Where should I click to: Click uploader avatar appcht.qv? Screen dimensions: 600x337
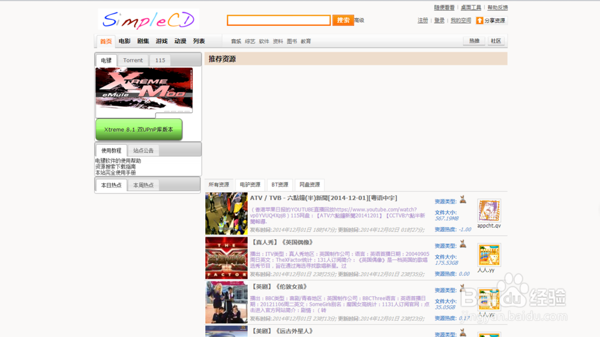tap(489, 210)
